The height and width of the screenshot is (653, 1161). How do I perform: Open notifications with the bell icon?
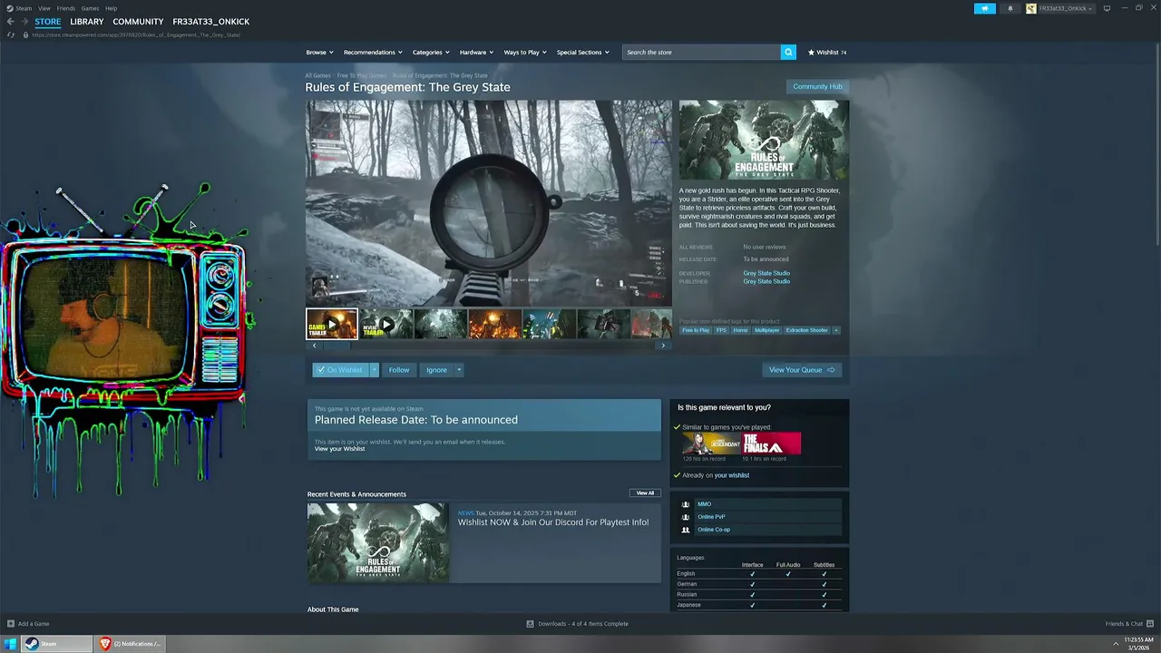tap(1010, 8)
